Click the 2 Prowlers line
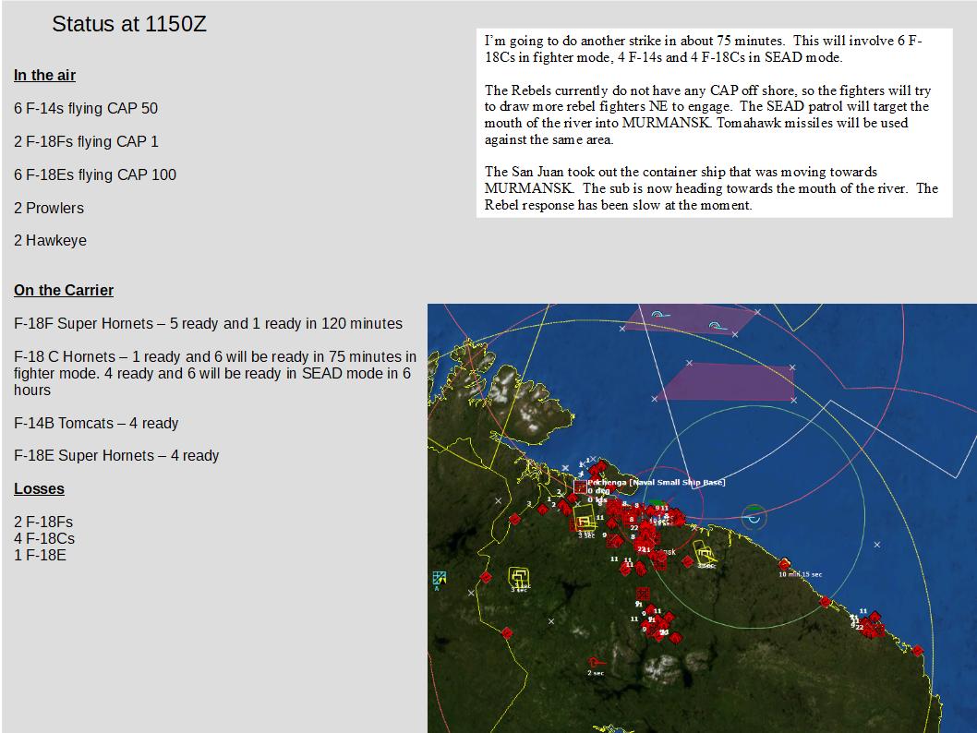977x733 pixels. pyautogui.click(x=49, y=208)
